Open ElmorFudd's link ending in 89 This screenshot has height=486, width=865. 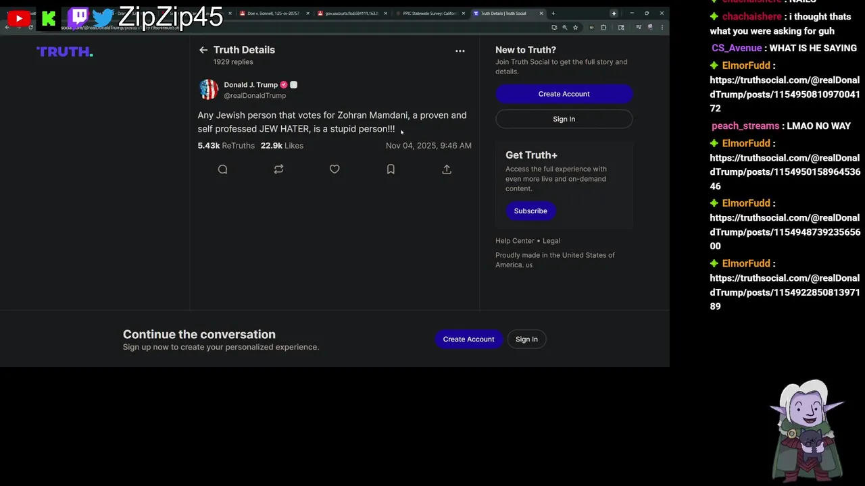click(785, 292)
